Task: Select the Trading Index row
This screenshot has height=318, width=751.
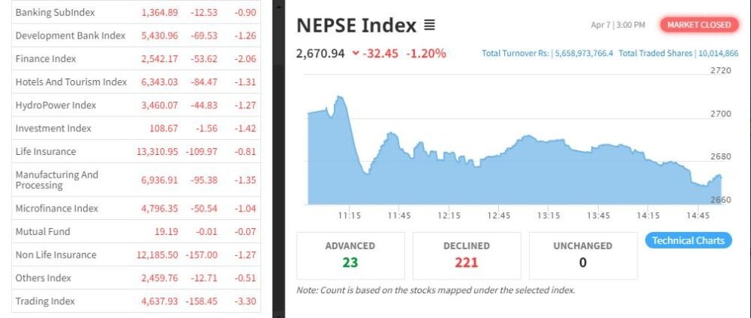Action: (136, 301)
